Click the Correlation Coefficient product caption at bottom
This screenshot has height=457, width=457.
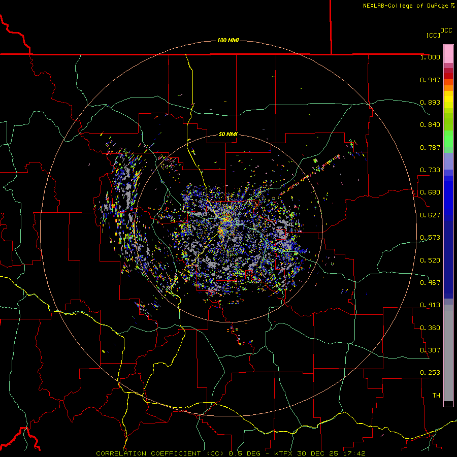(x=231, y=453)
